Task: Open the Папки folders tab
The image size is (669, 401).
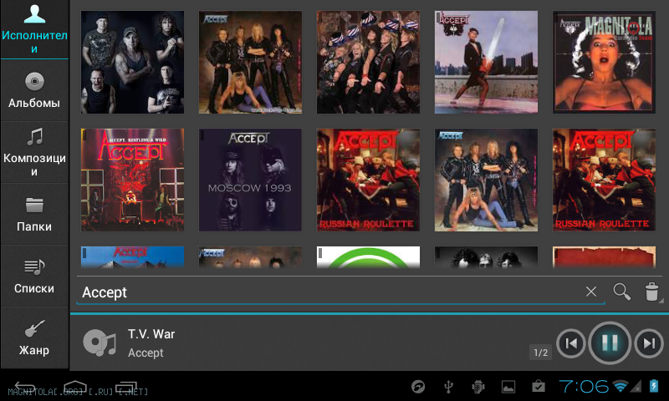Action: [34, 215]
